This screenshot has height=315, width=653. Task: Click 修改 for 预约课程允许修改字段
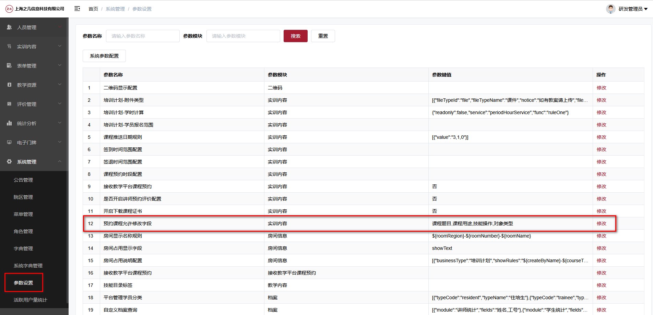pyautogui.click(x=601, y=223)
